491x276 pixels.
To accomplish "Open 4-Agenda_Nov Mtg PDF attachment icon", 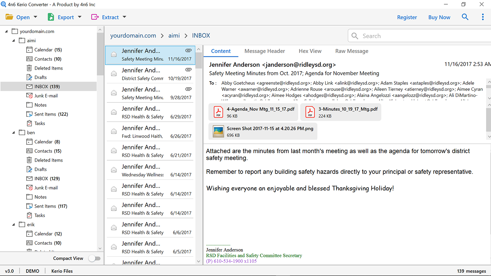I will pos(219,112).
